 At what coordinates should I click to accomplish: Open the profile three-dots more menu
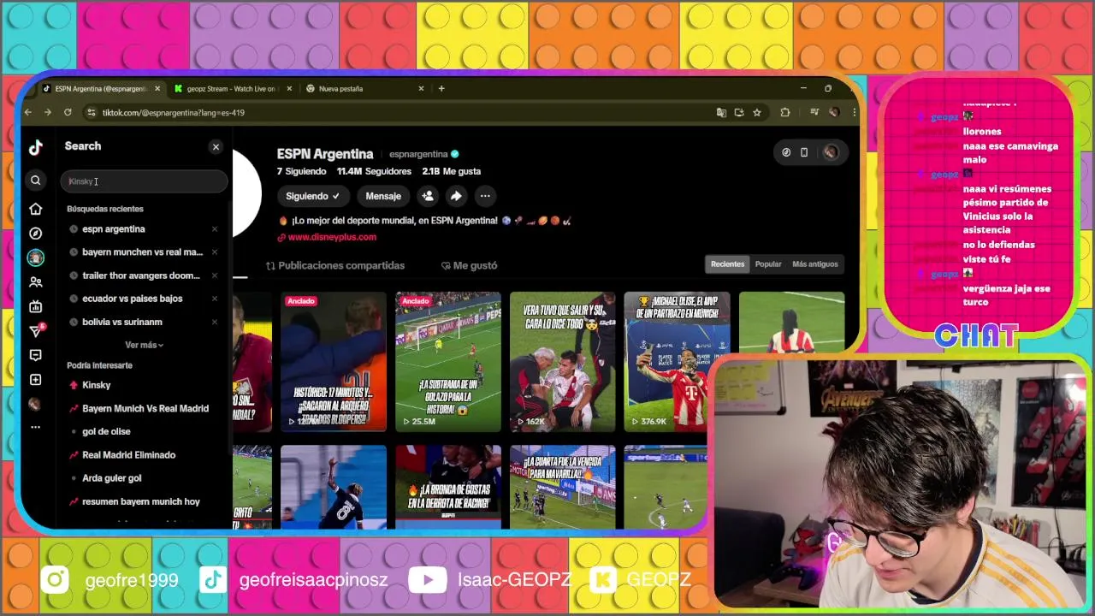(485, 196)
